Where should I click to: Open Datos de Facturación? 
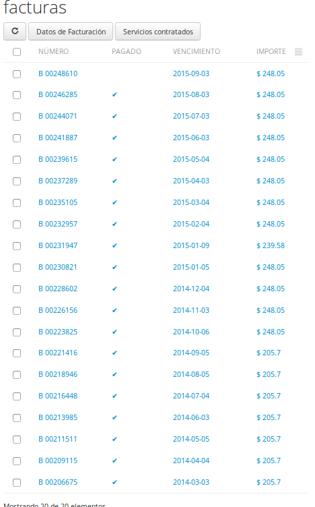point(71,32)
